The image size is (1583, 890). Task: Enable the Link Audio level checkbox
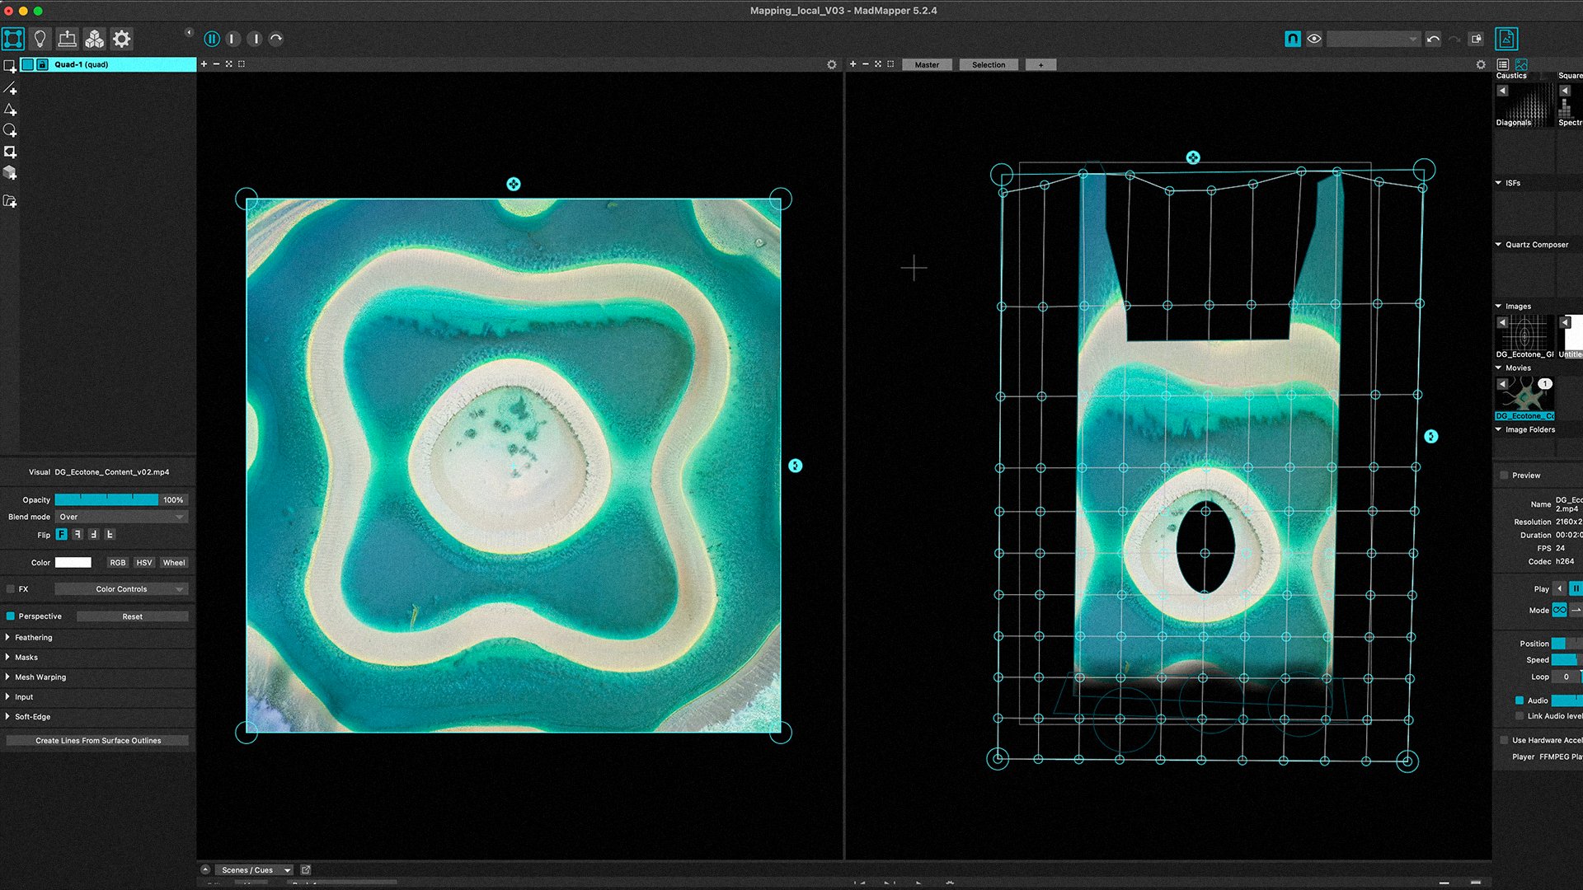point(1520,716)
